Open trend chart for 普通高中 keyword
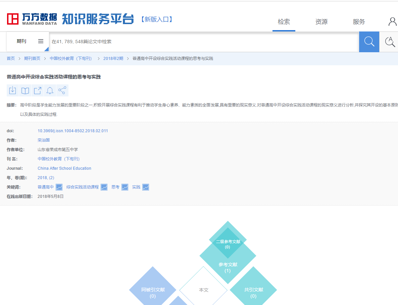 click(x=59, y=187)
